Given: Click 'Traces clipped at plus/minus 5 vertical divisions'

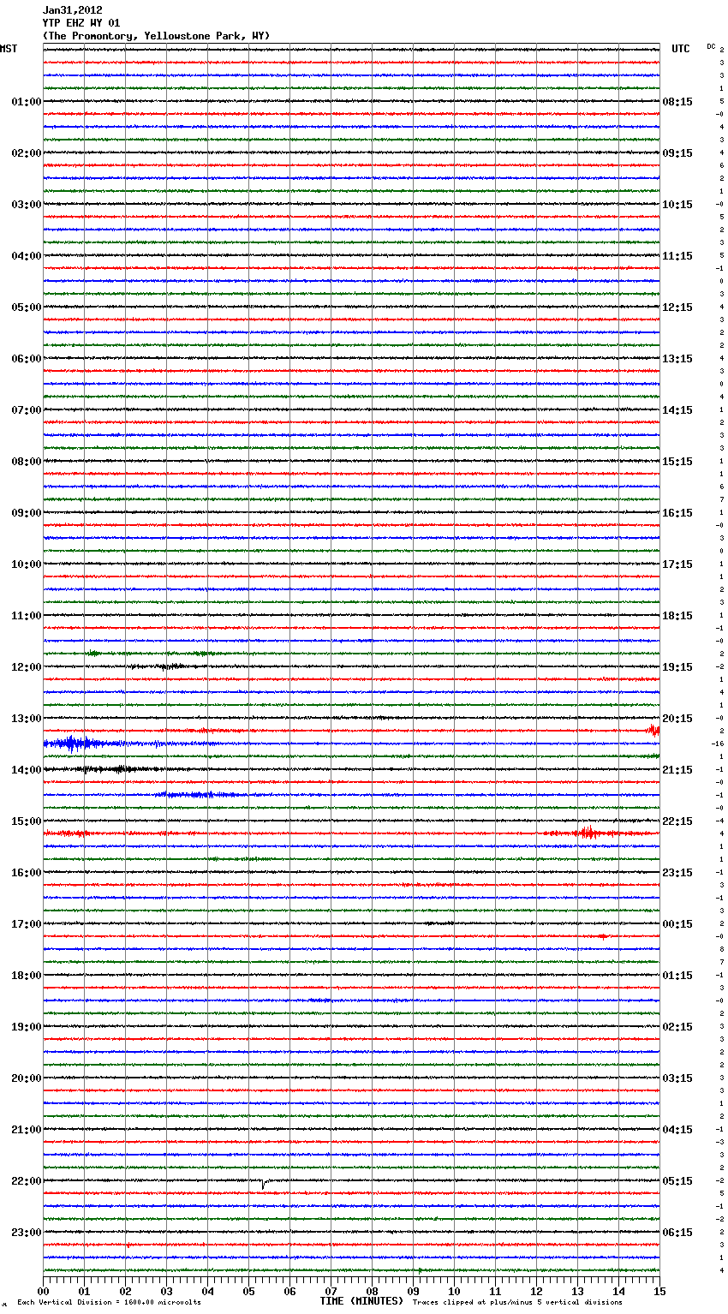Looking at the screenshot, I should click(517, 1303).
